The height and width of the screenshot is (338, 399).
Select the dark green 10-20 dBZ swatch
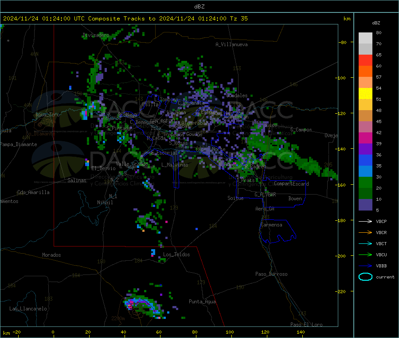(365, 194)
